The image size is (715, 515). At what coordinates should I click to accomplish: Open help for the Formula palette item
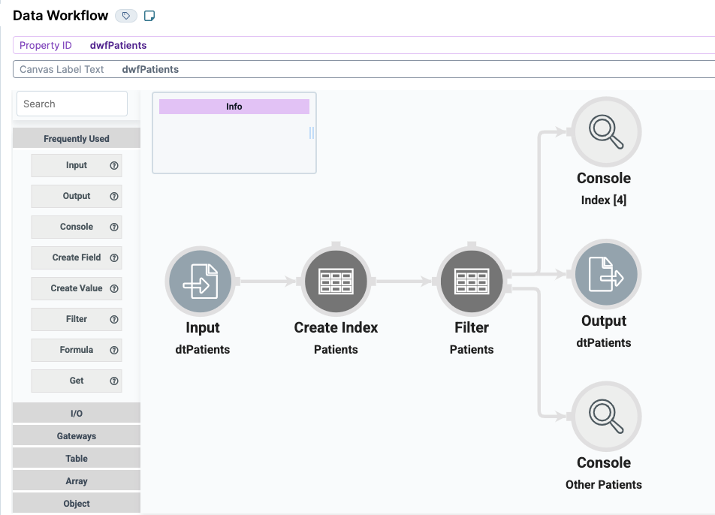[x=113, y=350]
